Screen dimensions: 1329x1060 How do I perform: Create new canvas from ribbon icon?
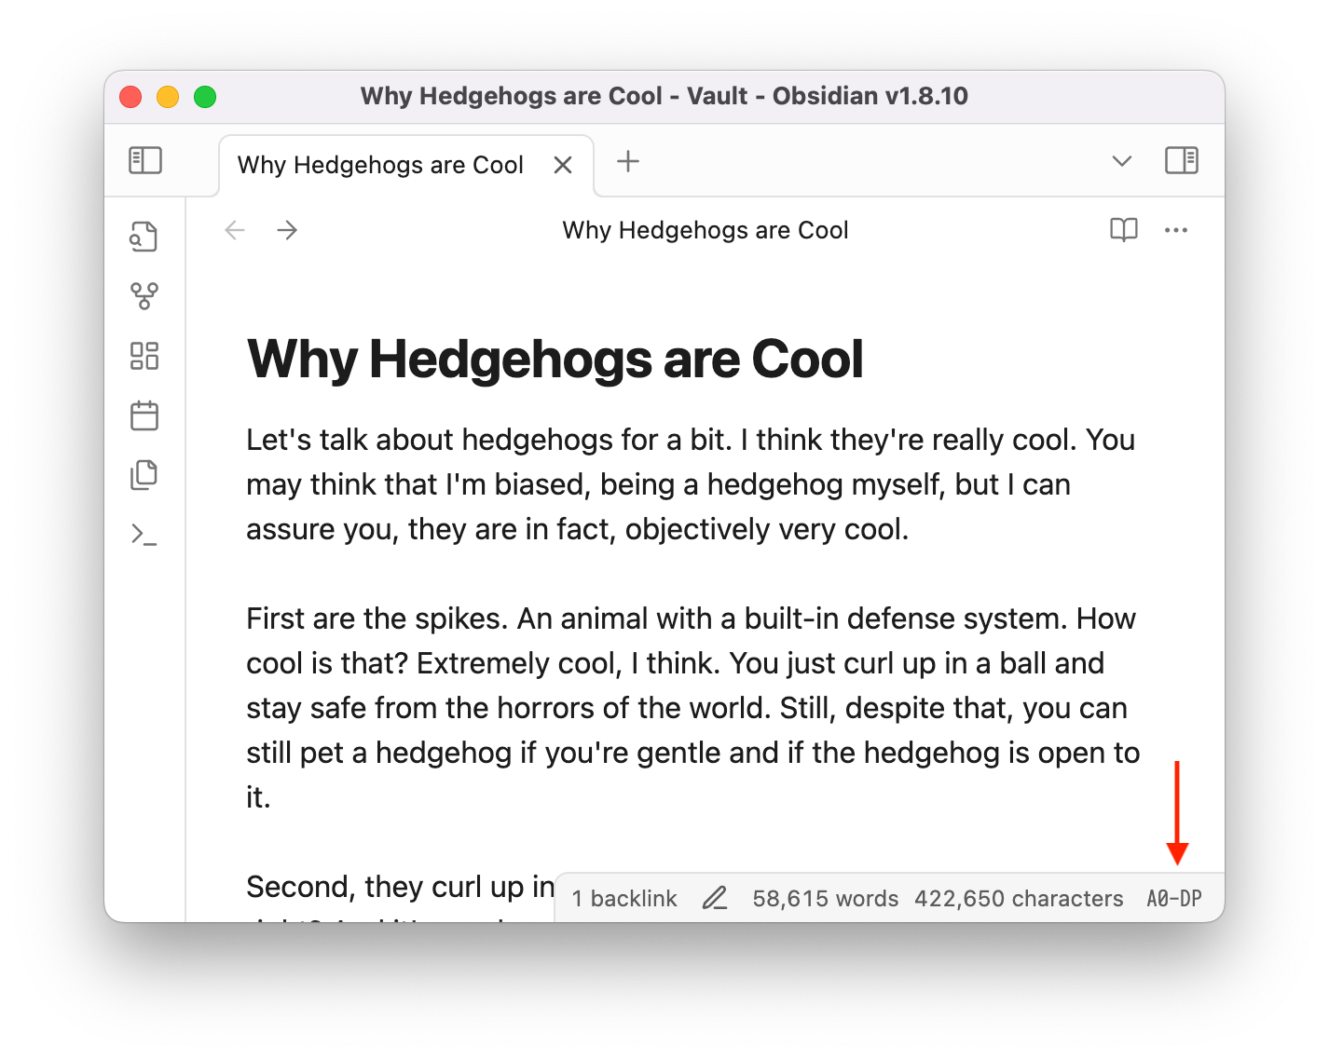[x=144, y=356]
